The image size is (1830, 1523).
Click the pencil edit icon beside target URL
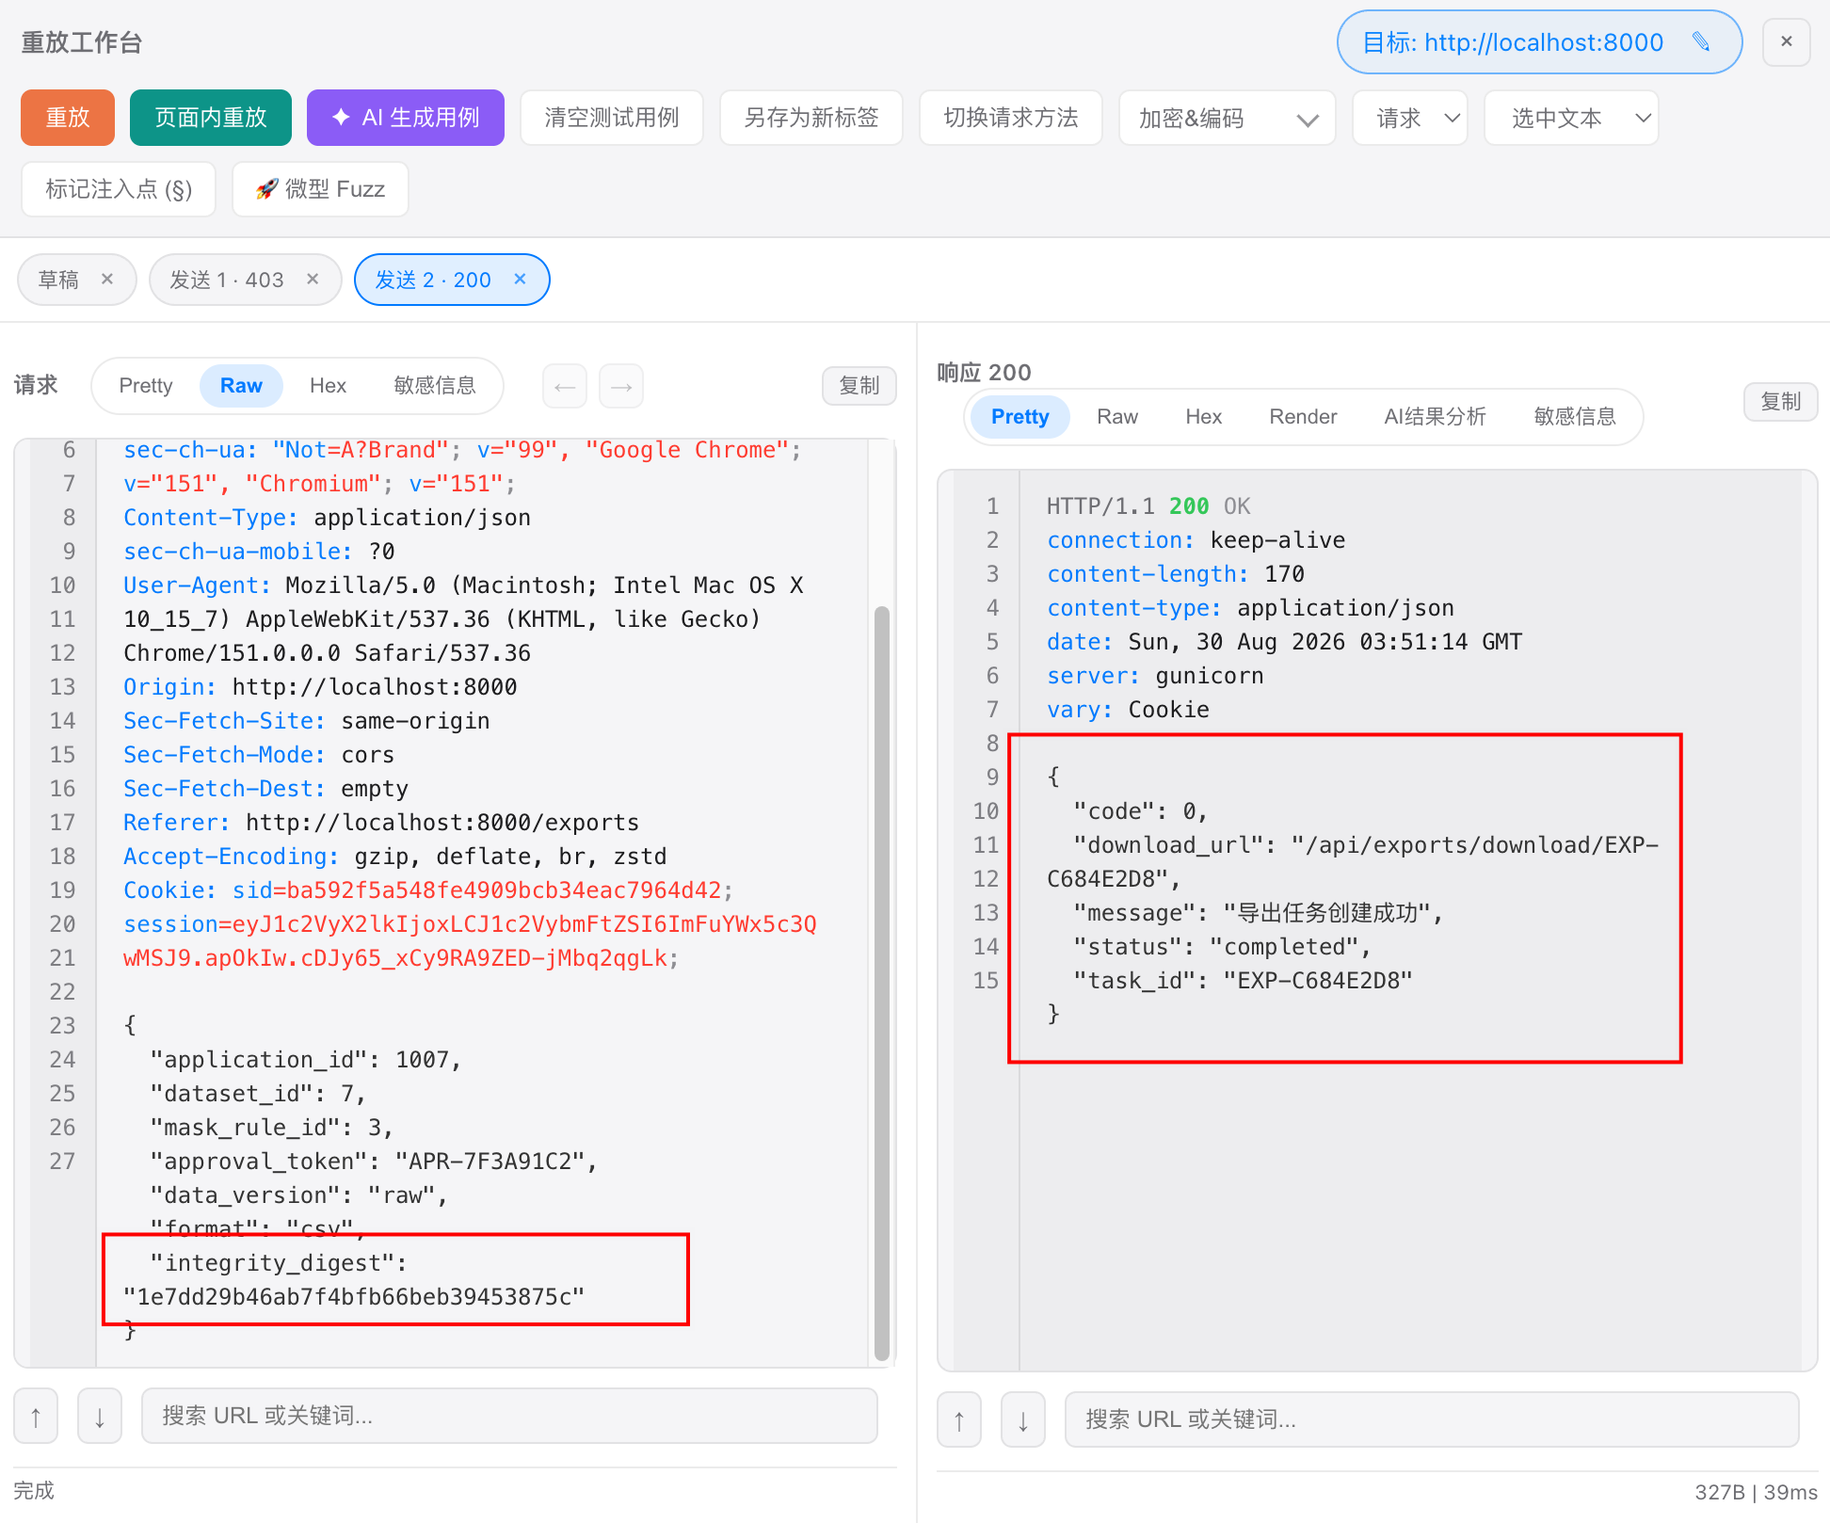(x=1700, y=42)
